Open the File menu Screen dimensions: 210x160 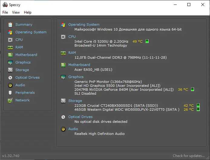[5, 12]
